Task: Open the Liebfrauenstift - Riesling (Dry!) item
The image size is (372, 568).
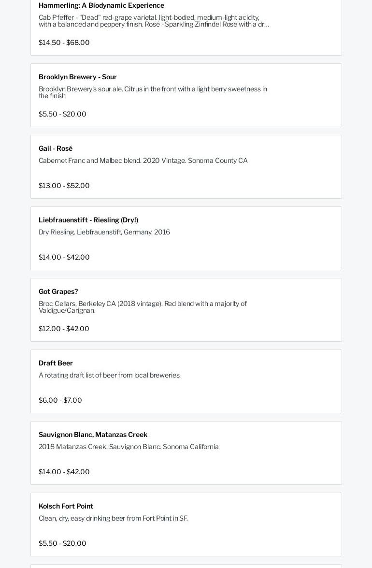Action: click(x=88, y=220)
